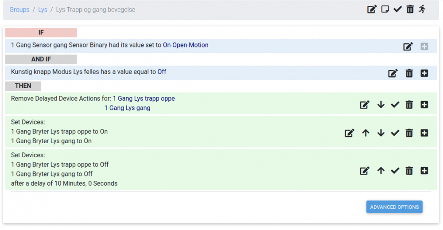Go to Groups in the breadcrumb
The width and height of the screenshot is (443, 230).
coord(19,10)
